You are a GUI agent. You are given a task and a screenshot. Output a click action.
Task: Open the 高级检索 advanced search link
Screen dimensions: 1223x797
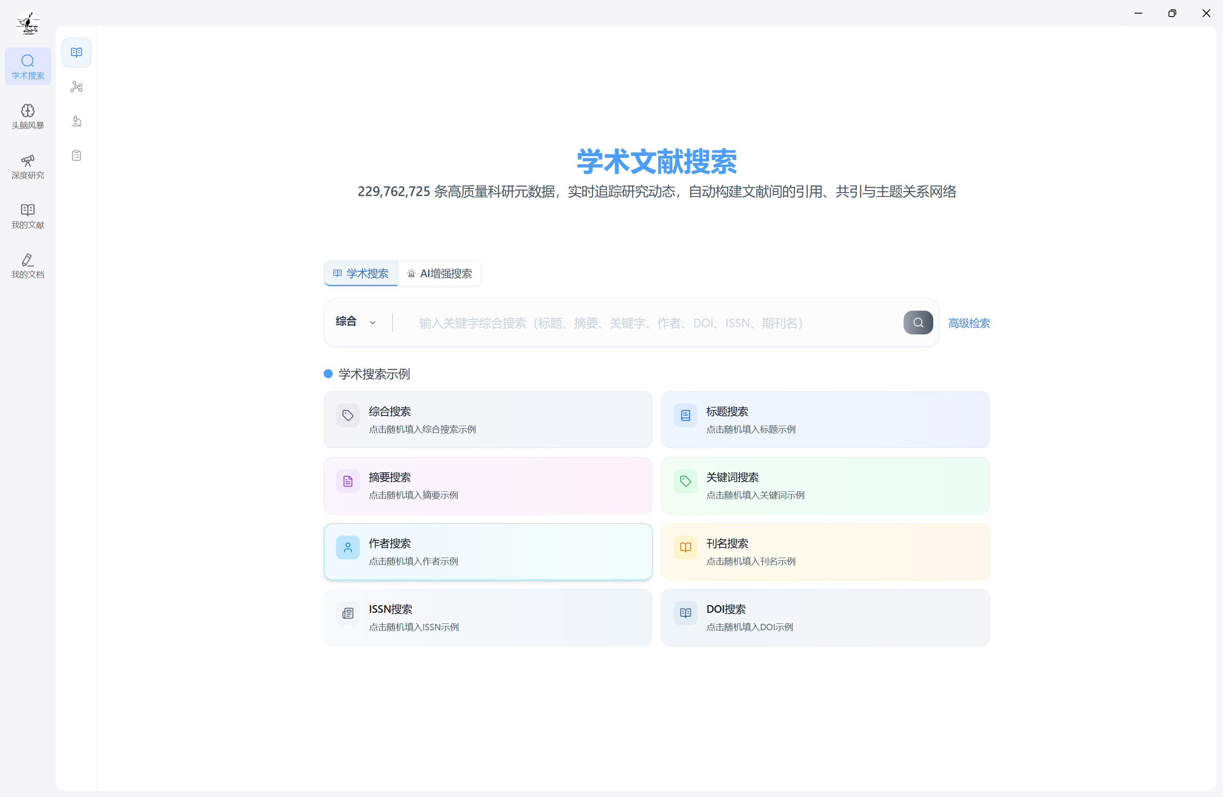click(969, 323)
